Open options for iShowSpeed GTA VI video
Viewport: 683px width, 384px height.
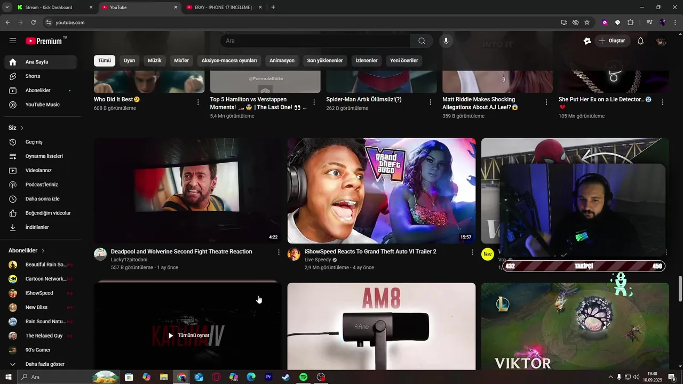[x=472, y=252]
